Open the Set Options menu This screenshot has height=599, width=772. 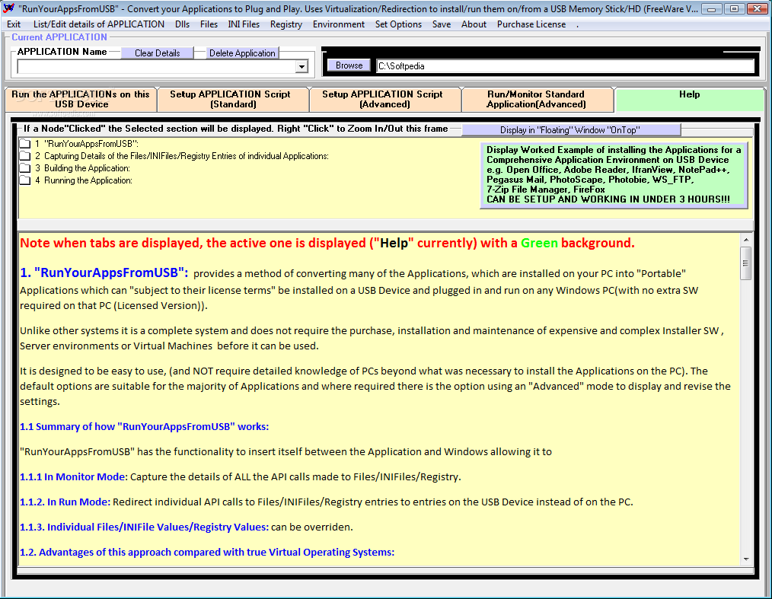pyautogui.click(x=398, y=24)
